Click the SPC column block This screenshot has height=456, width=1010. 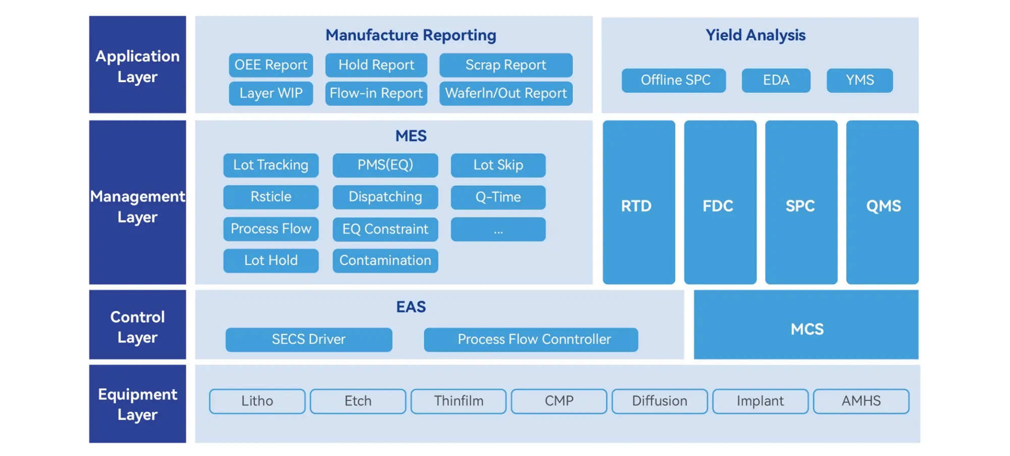(x=801, y=202)
